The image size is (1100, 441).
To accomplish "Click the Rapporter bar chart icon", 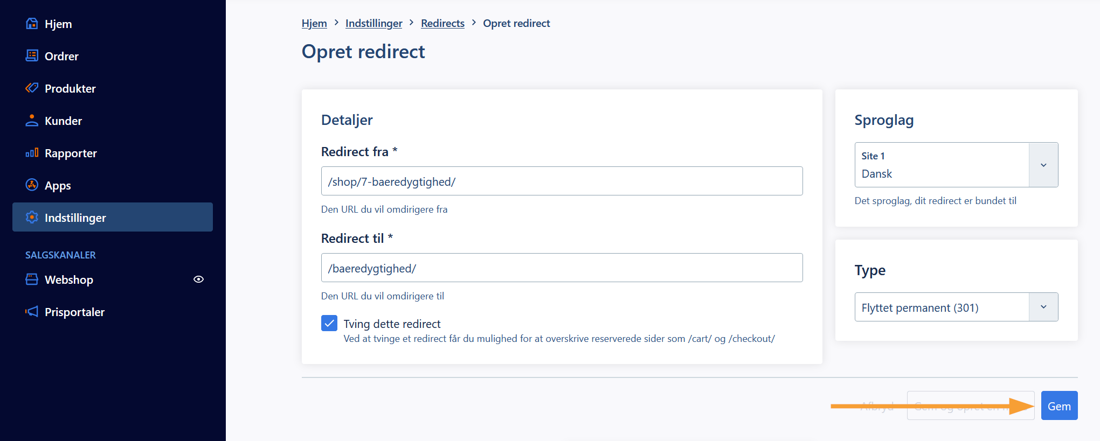I will [32, 152].
